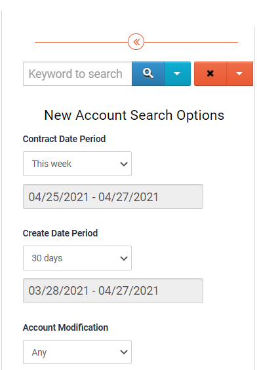The image size is (257, 370).
Task: Click the Contract Date Period label
Action: (64, 139)
